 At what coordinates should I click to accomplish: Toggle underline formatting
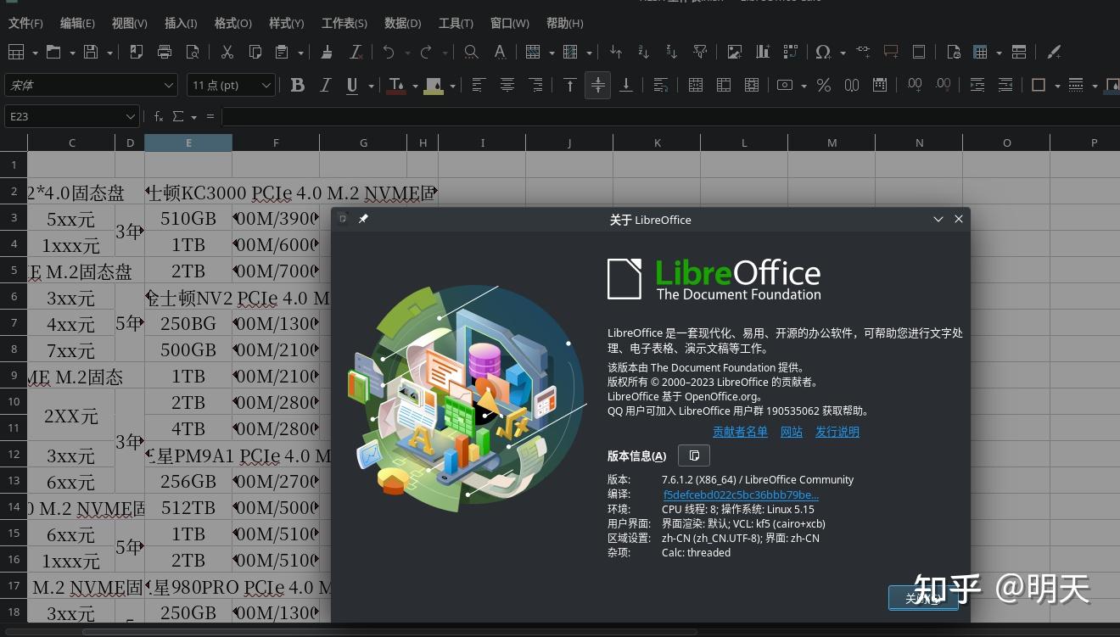click(x=350, y=85)
